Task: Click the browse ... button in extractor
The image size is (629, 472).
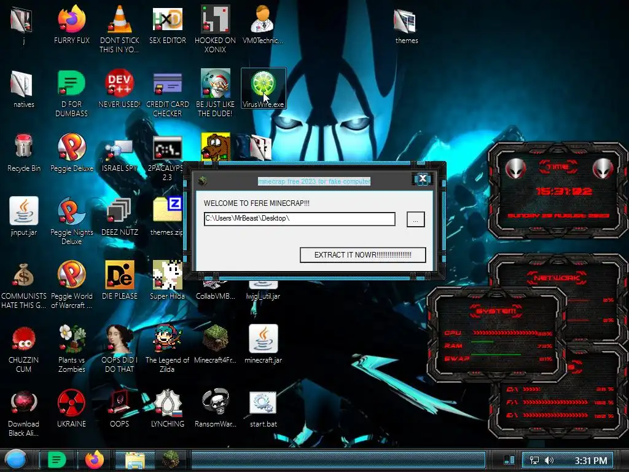Action: coord(415,219)
